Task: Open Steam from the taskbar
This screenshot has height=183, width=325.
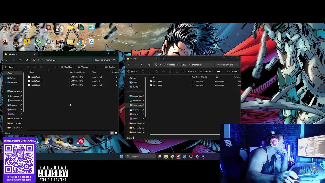Action: point(178,156)
